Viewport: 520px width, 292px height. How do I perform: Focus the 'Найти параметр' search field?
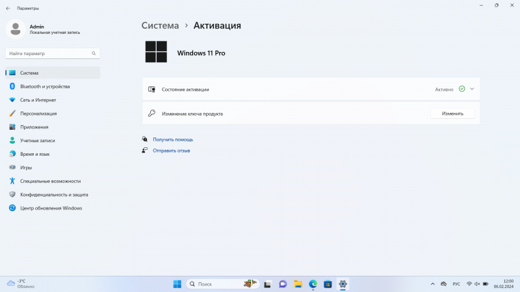(53, 53)
